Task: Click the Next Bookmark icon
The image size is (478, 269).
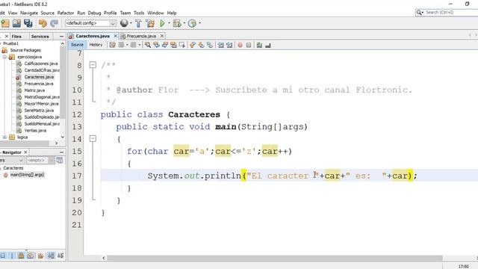Action: pyautogui.click(x=201, y=45)
